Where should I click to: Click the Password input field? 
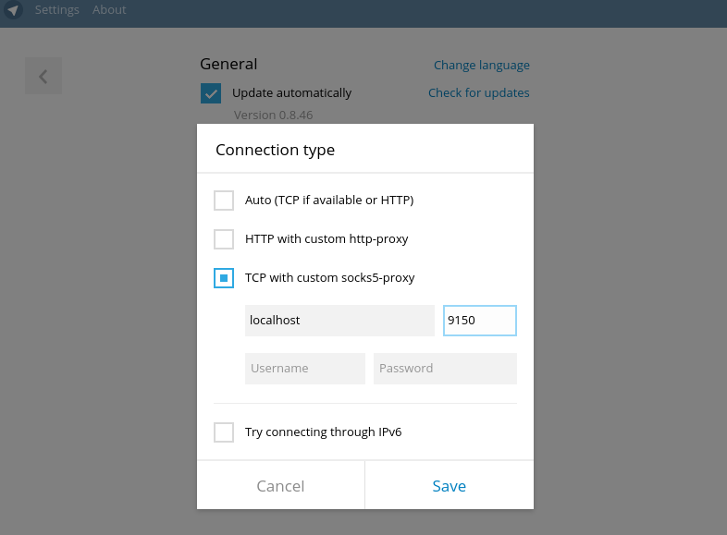point(445,369)
